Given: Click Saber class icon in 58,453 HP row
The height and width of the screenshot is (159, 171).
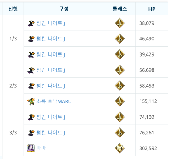Looking at the screenshot, I should click(120, 86).
